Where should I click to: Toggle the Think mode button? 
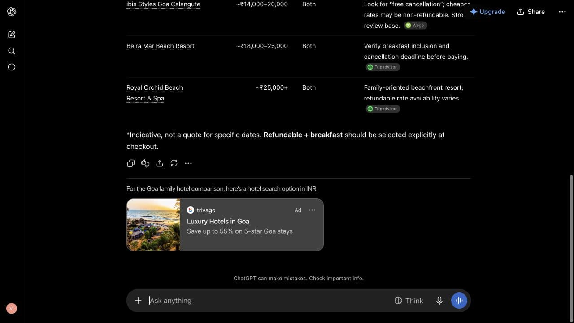[409, 301]
